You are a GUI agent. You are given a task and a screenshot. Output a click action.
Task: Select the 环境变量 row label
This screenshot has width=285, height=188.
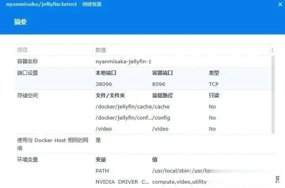click(27, 160)
